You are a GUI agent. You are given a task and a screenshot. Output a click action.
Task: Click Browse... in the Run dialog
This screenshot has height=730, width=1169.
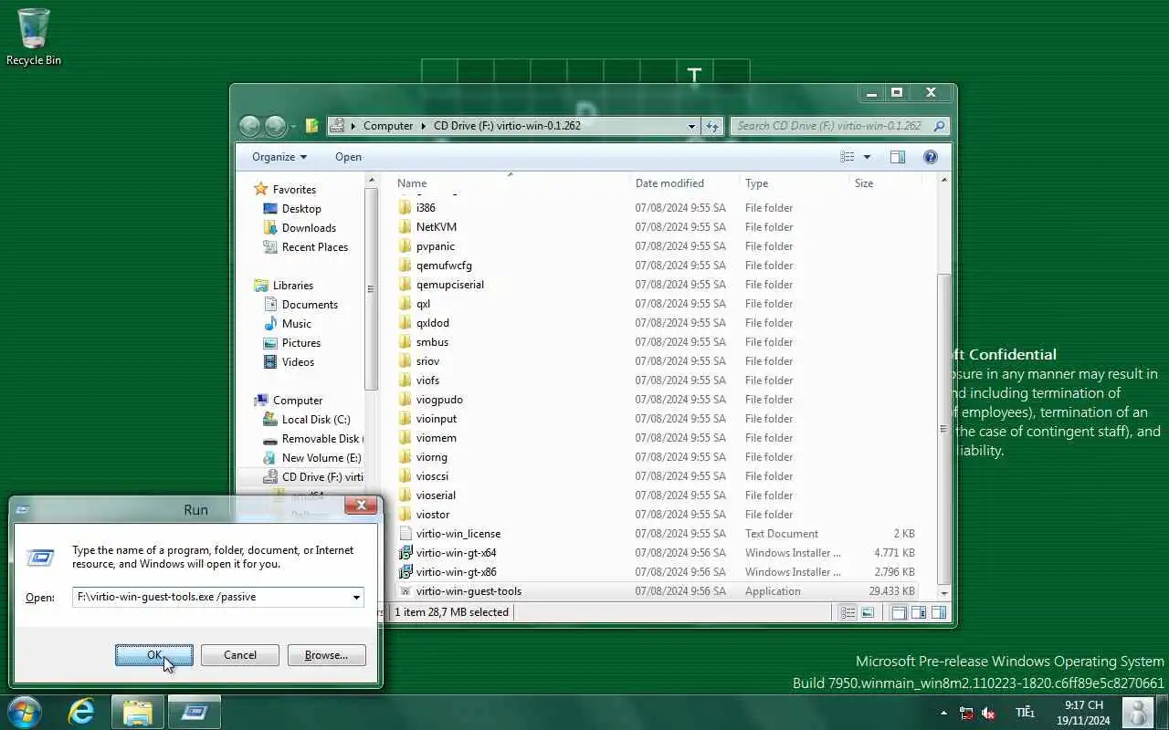326,655
